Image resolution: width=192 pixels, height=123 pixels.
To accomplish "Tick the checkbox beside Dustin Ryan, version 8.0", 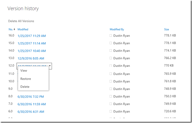I will coord(111,96).
